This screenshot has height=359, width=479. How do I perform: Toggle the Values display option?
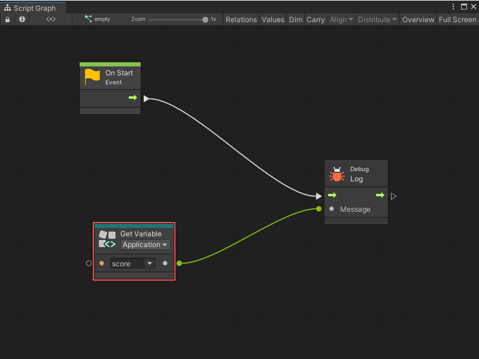point(273,19)
